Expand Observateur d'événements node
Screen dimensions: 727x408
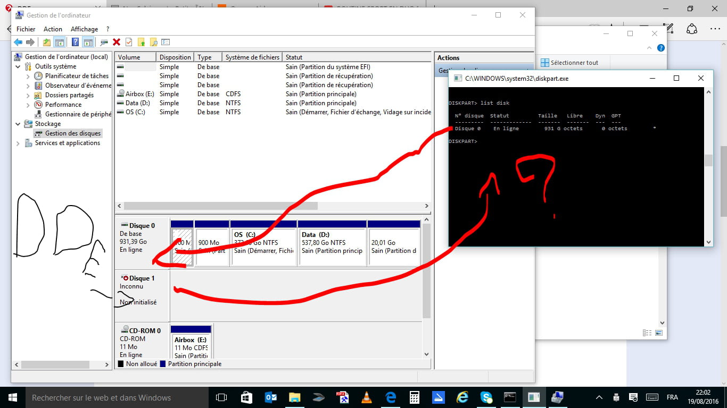[x=28, y=86]
